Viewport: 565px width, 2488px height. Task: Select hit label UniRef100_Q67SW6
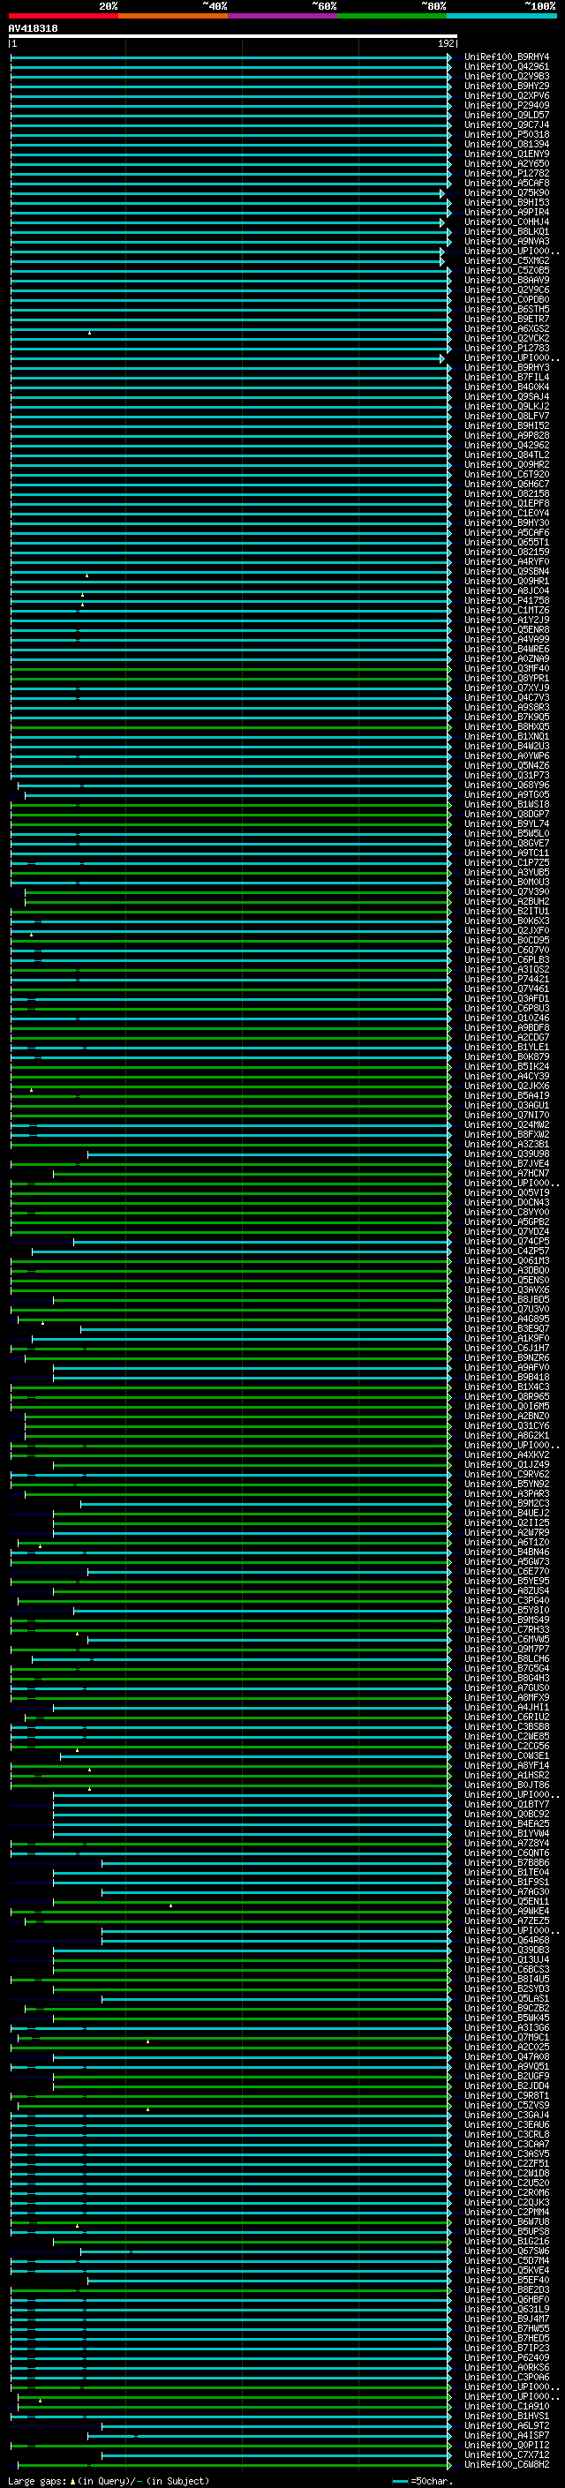click(506, 2251)
